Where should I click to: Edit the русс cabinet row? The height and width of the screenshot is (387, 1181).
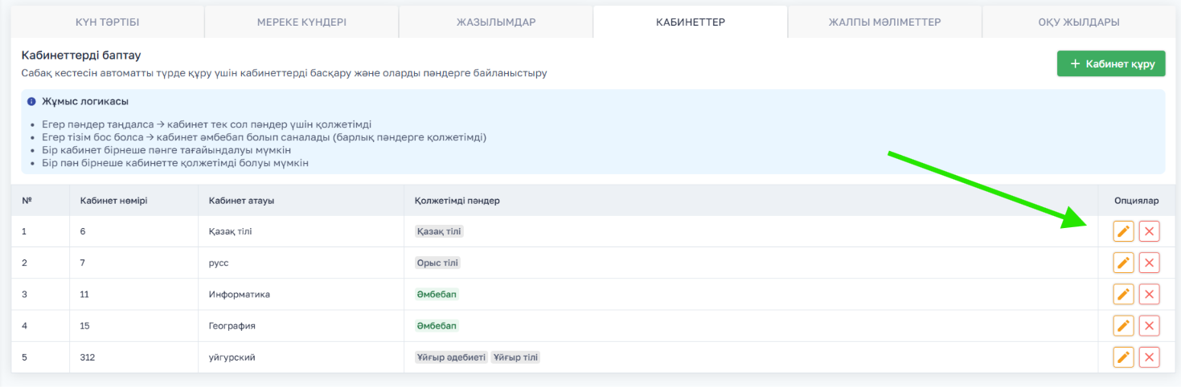pos(1123,263)
